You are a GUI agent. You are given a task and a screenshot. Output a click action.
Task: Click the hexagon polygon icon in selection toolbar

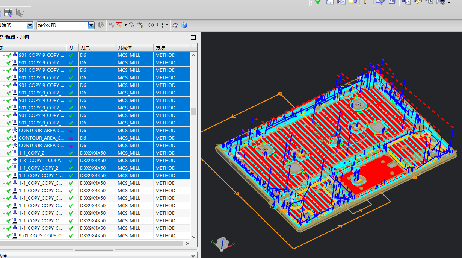point(151,25)
